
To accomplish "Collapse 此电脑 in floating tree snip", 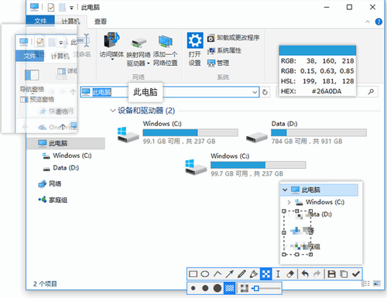I will coord(285,190).
